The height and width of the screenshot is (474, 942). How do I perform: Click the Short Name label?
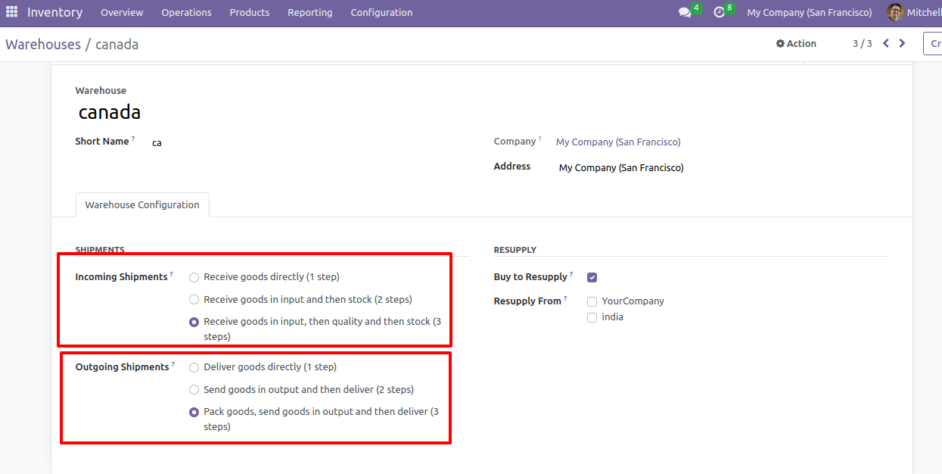(102, 142)
